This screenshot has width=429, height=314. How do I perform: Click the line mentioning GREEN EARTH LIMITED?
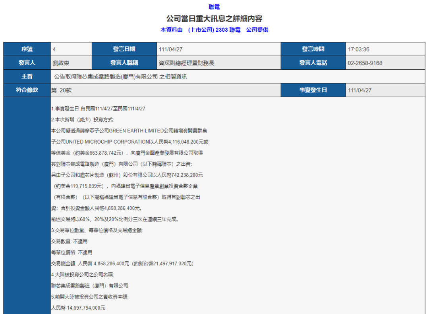[129, 131]
